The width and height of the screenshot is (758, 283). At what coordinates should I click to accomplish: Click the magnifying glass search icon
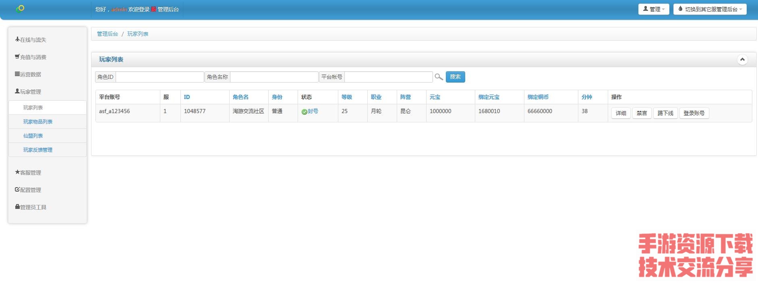[439, 77]
